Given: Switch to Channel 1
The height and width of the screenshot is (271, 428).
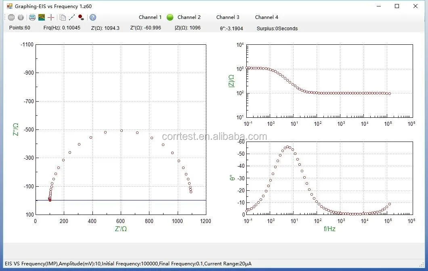Looking at the screenshot, I should pos(150,17).
